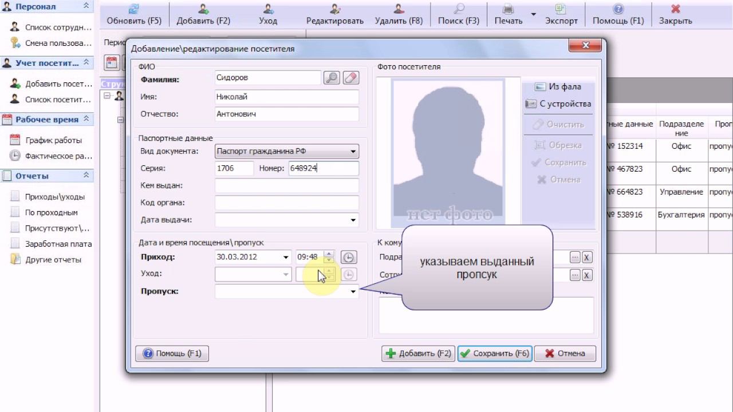Click the Экспорт toolbar icon

point(561,9)
